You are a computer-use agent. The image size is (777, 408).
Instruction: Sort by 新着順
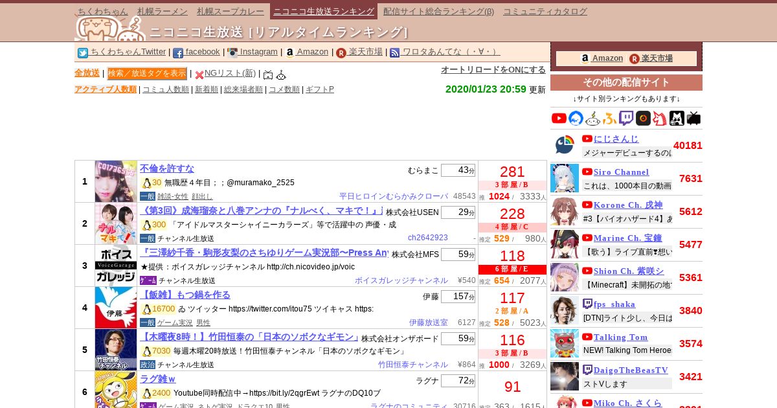click(207, 89)
